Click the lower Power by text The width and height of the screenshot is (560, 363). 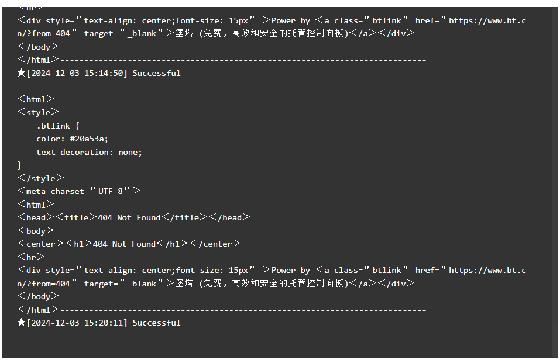coord(291,271)
